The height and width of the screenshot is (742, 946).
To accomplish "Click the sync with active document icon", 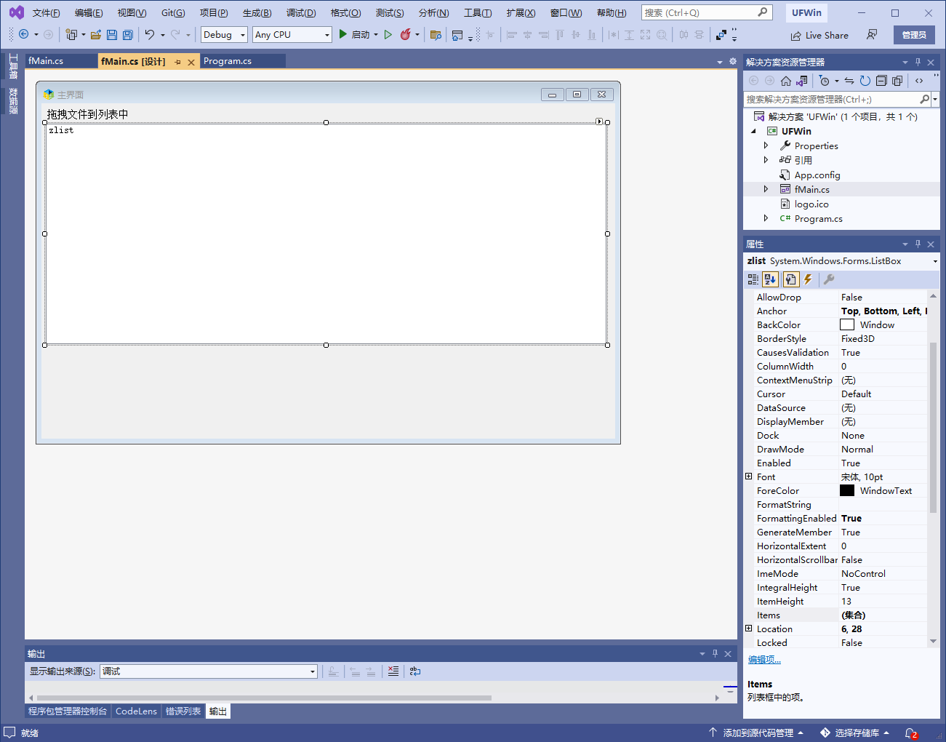I will 849,81.
